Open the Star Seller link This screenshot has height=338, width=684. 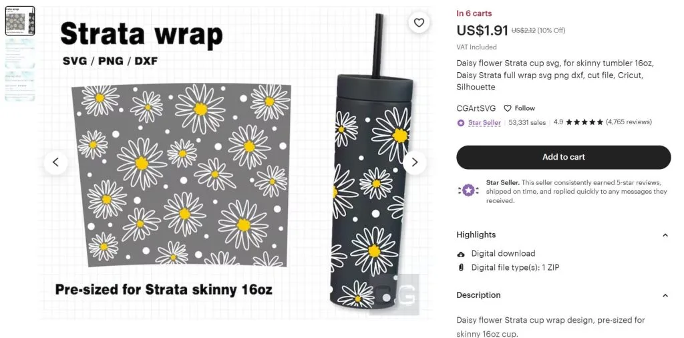pyautogui.click(x=484, y=122)
